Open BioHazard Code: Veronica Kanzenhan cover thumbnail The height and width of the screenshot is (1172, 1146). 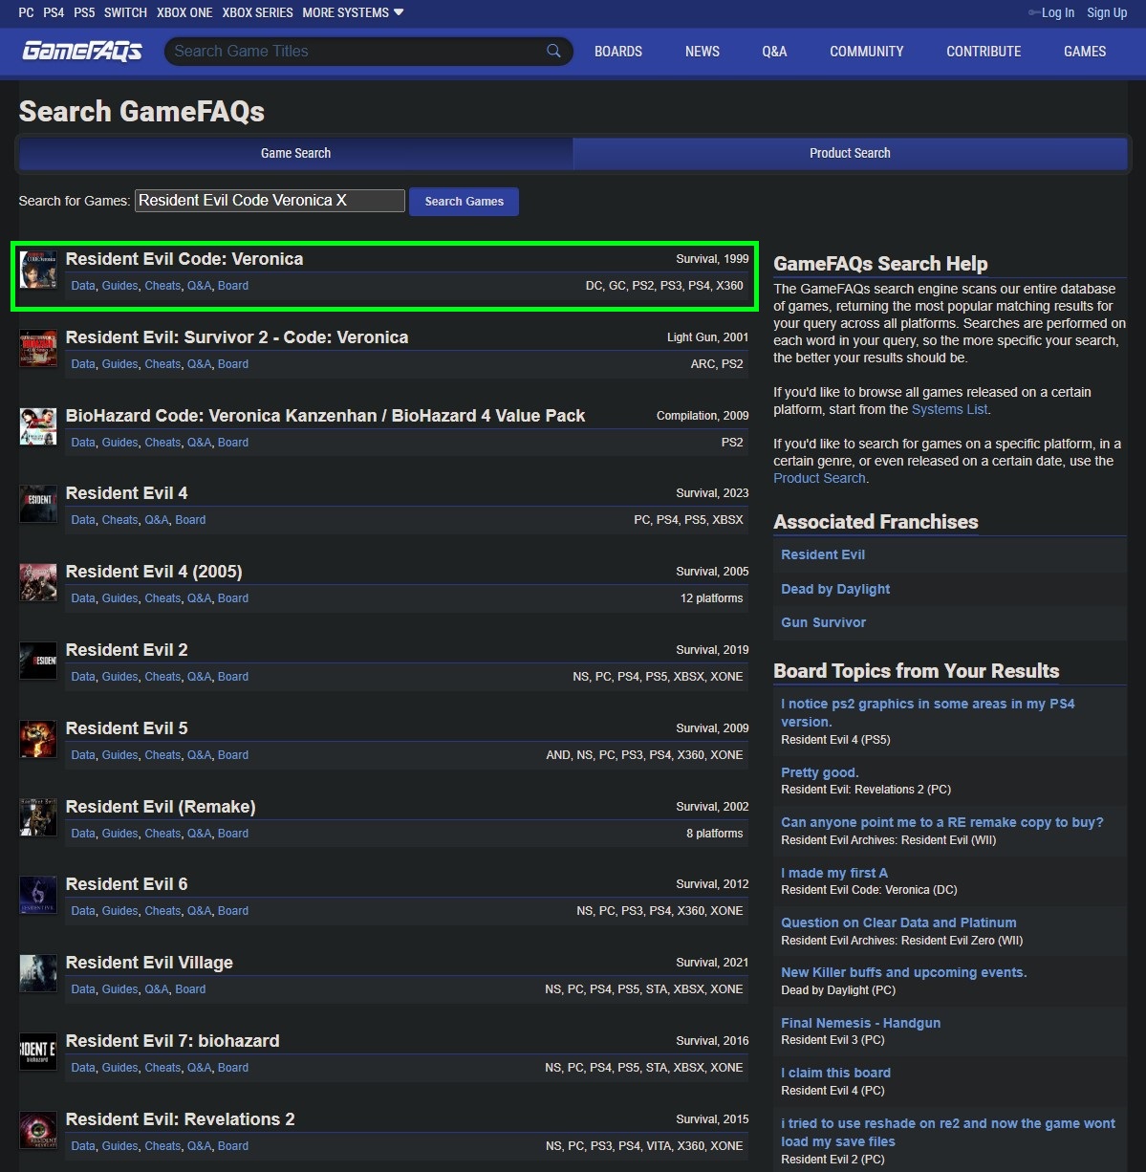coord(38,426)
